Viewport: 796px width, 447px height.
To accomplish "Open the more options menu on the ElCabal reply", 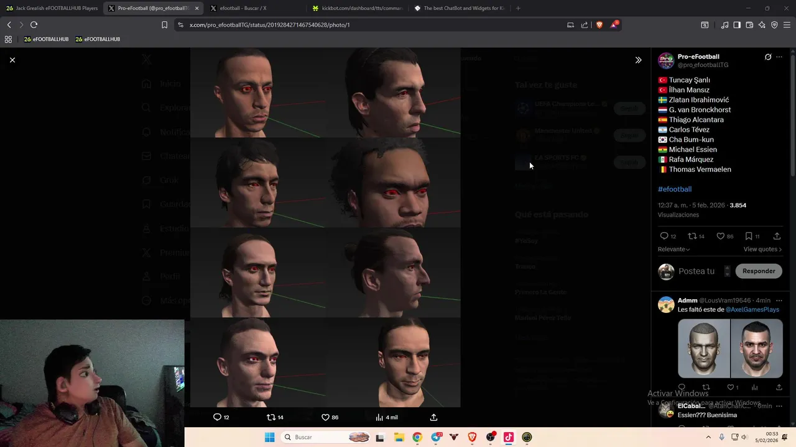I will [x=779, y=406].
